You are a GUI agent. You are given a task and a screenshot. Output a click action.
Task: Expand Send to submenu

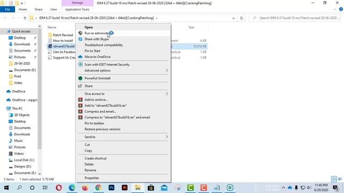click(167, 137)
